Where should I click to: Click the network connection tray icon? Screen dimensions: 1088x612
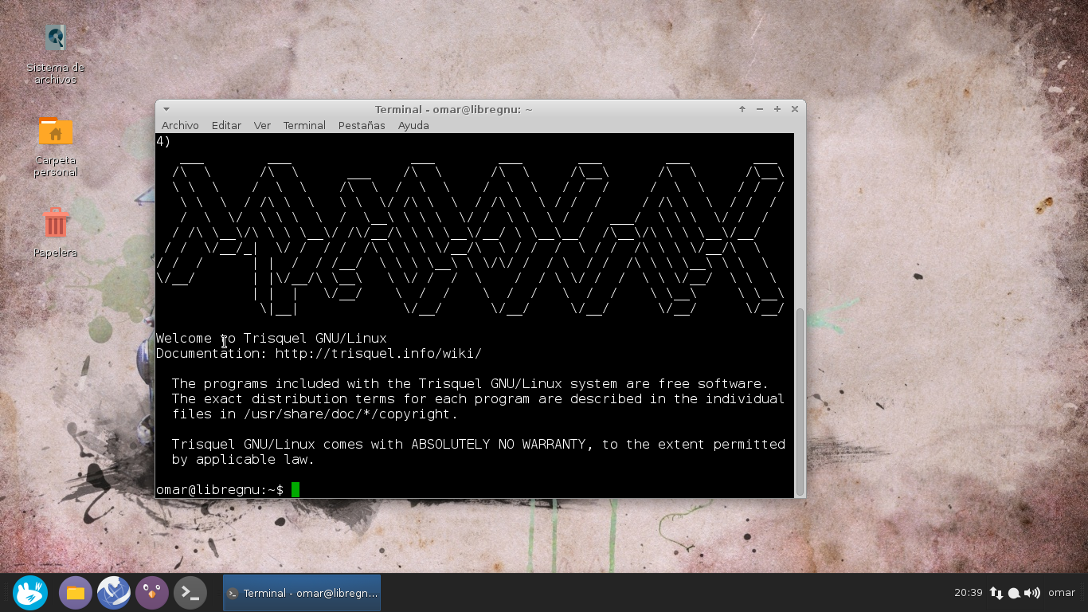pyautogui.click(x=996, y=593)
